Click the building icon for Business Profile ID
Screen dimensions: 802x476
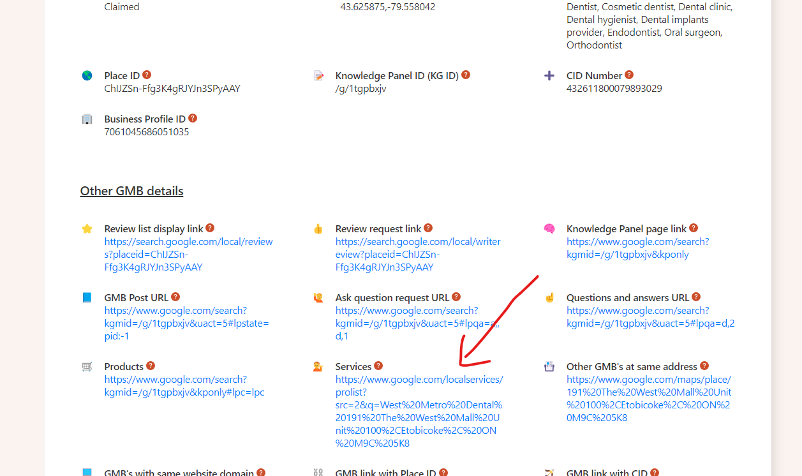point(87,119)
